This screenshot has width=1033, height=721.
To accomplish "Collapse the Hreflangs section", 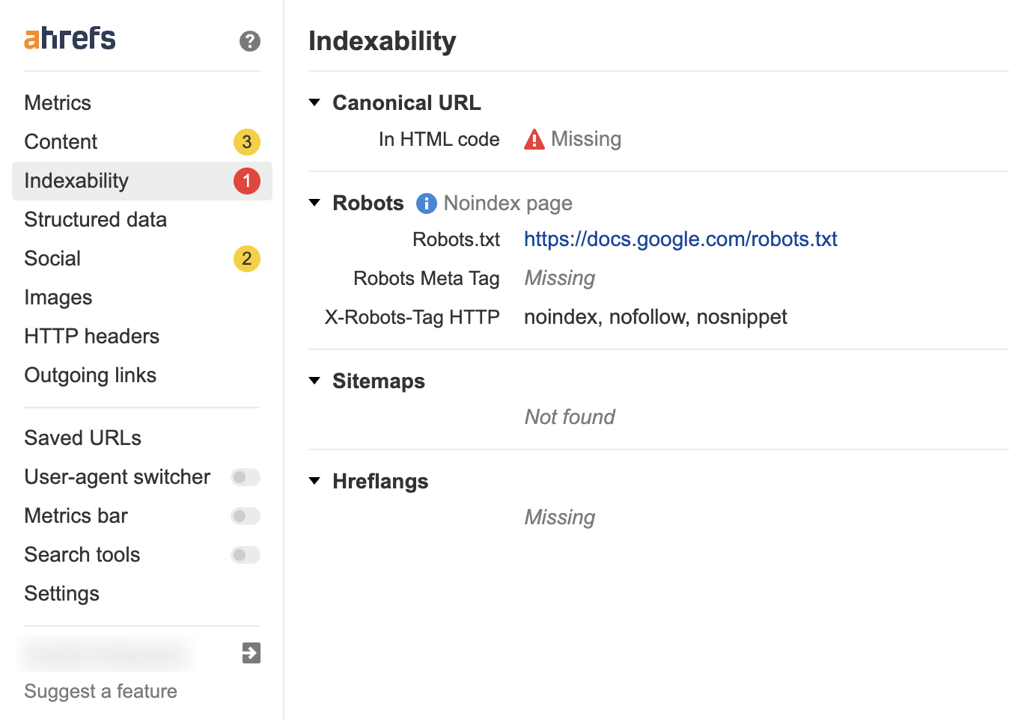I will (314, 481).
